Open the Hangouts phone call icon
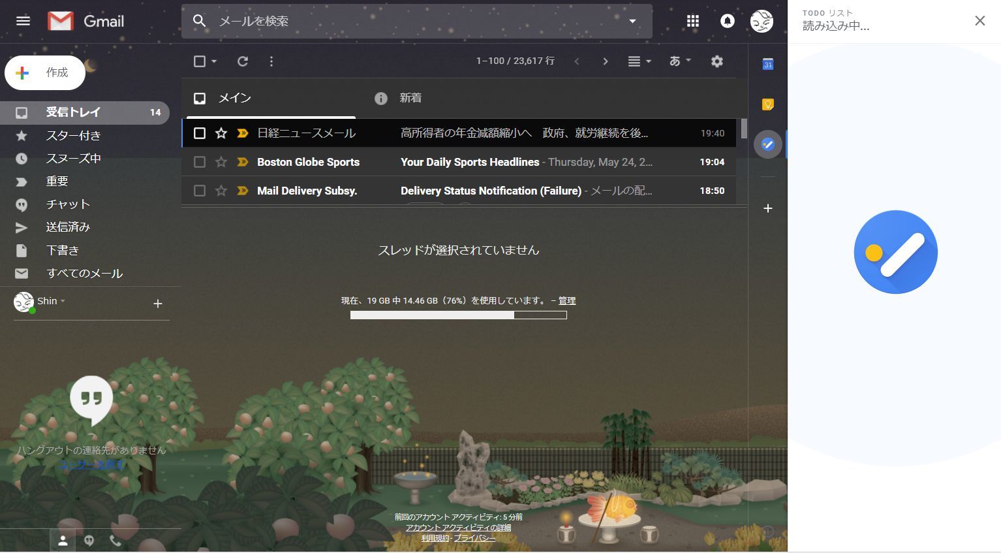Viewport: 1001px width, 553px height. point(115,541)
